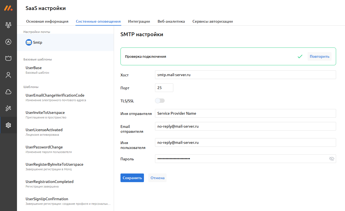This screenshot has width=345, height=211.
Task: Click the orange Monq logo
Action: 8,8
